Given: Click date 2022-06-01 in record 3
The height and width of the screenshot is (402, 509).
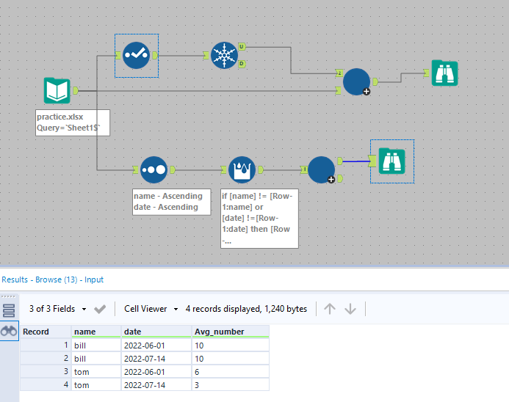Looking at the screenshot, I should pyautogui.click(x=156, y=371).
